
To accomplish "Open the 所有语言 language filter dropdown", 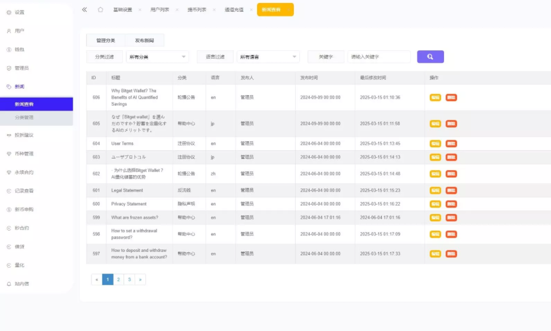I will point(268,57).
